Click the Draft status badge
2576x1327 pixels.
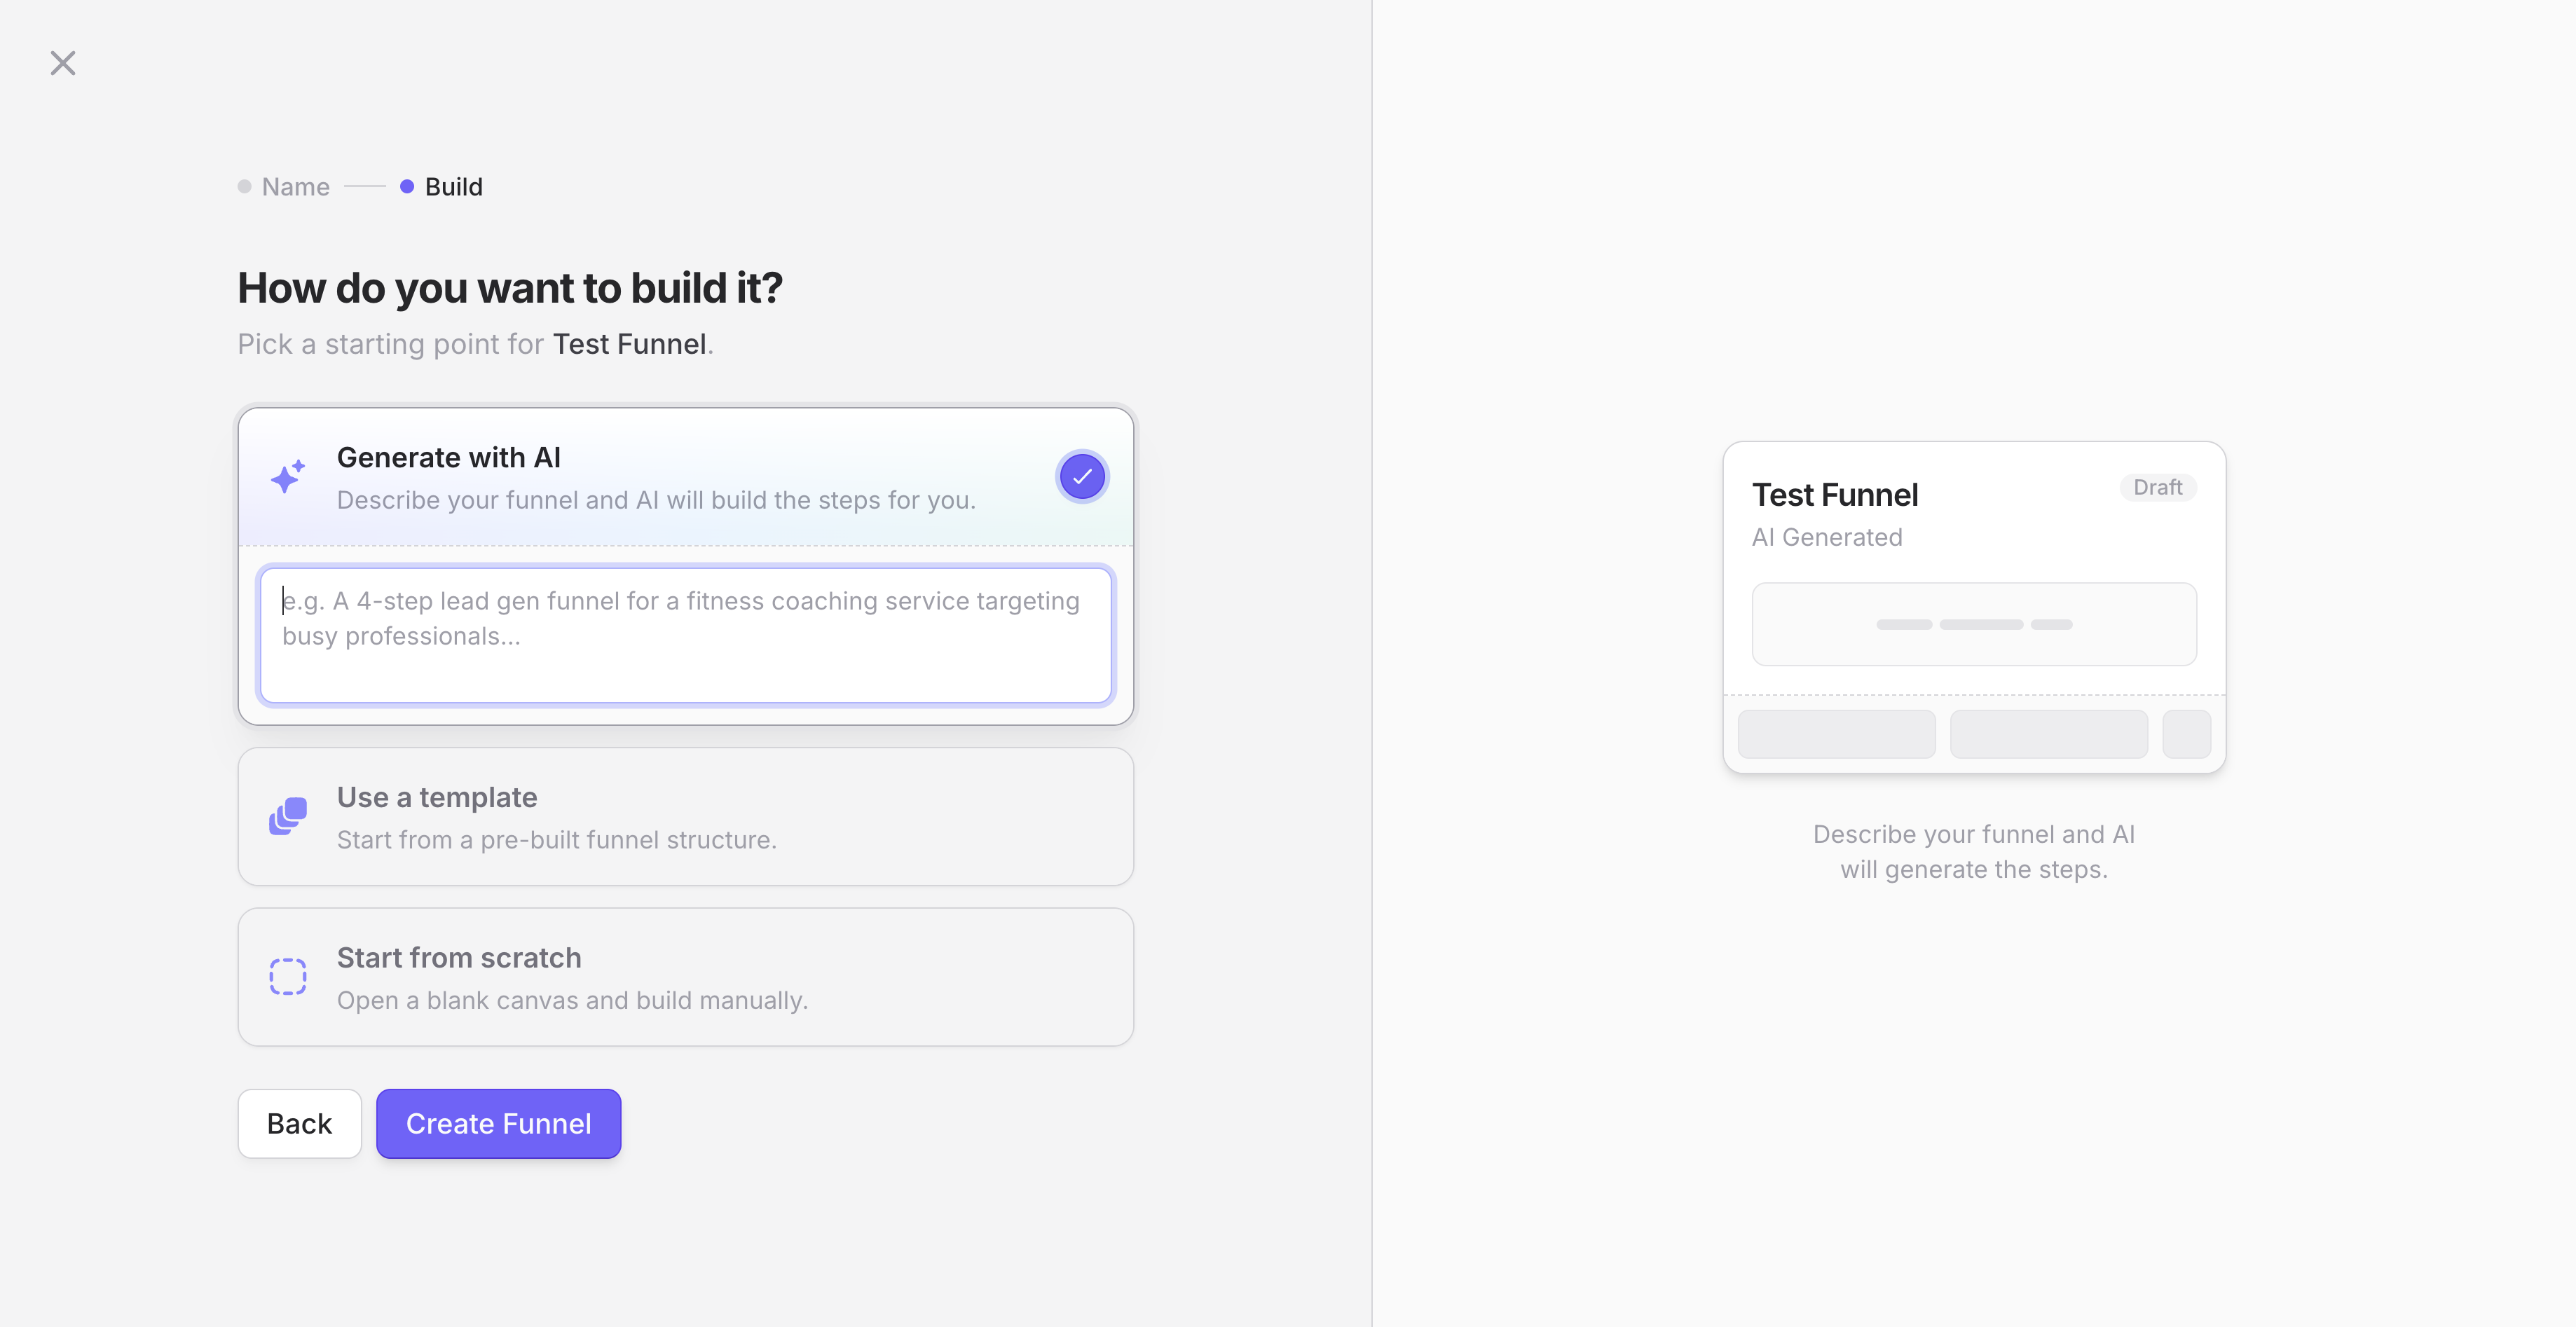2157,487
